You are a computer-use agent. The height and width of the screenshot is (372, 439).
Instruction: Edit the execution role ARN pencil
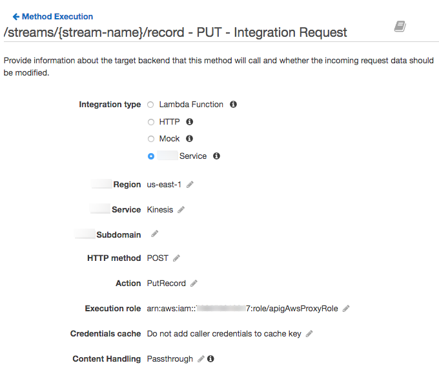coord(346,309)
